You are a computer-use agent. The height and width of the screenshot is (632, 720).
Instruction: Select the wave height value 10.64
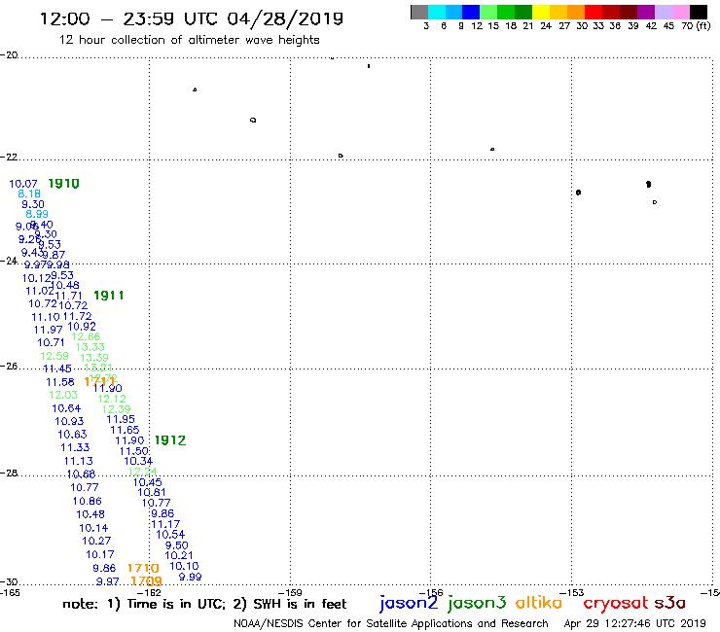coord(66,408)
